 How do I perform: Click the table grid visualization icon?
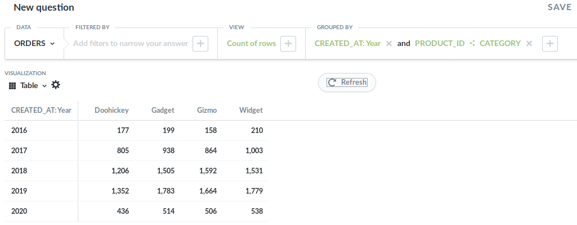12,86
